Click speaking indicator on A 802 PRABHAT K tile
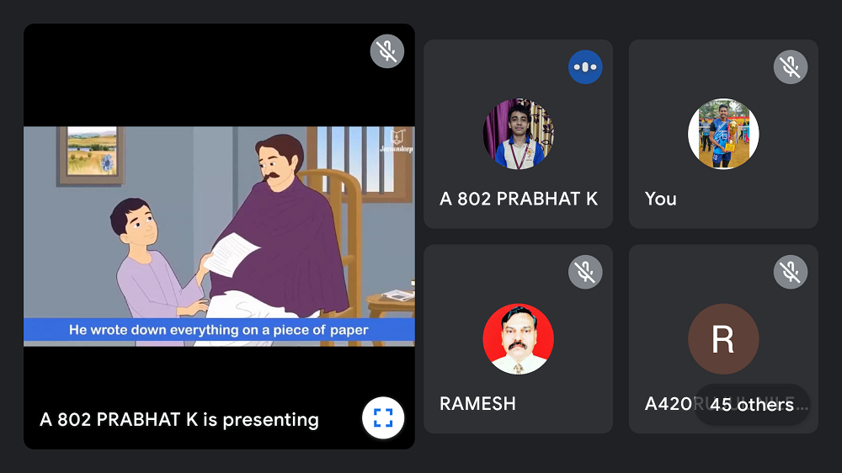The width and height of the screenshot is (842, 473). point(585,67)
